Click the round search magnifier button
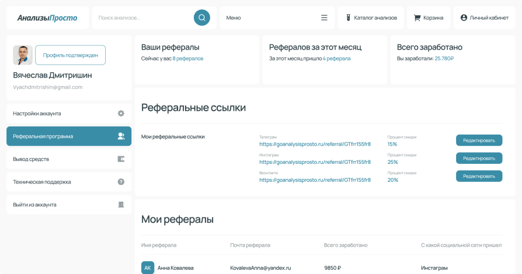 click(x=202, y=17)
